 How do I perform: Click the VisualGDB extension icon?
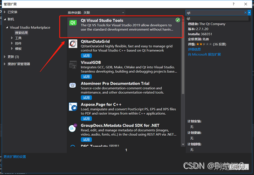73,64
